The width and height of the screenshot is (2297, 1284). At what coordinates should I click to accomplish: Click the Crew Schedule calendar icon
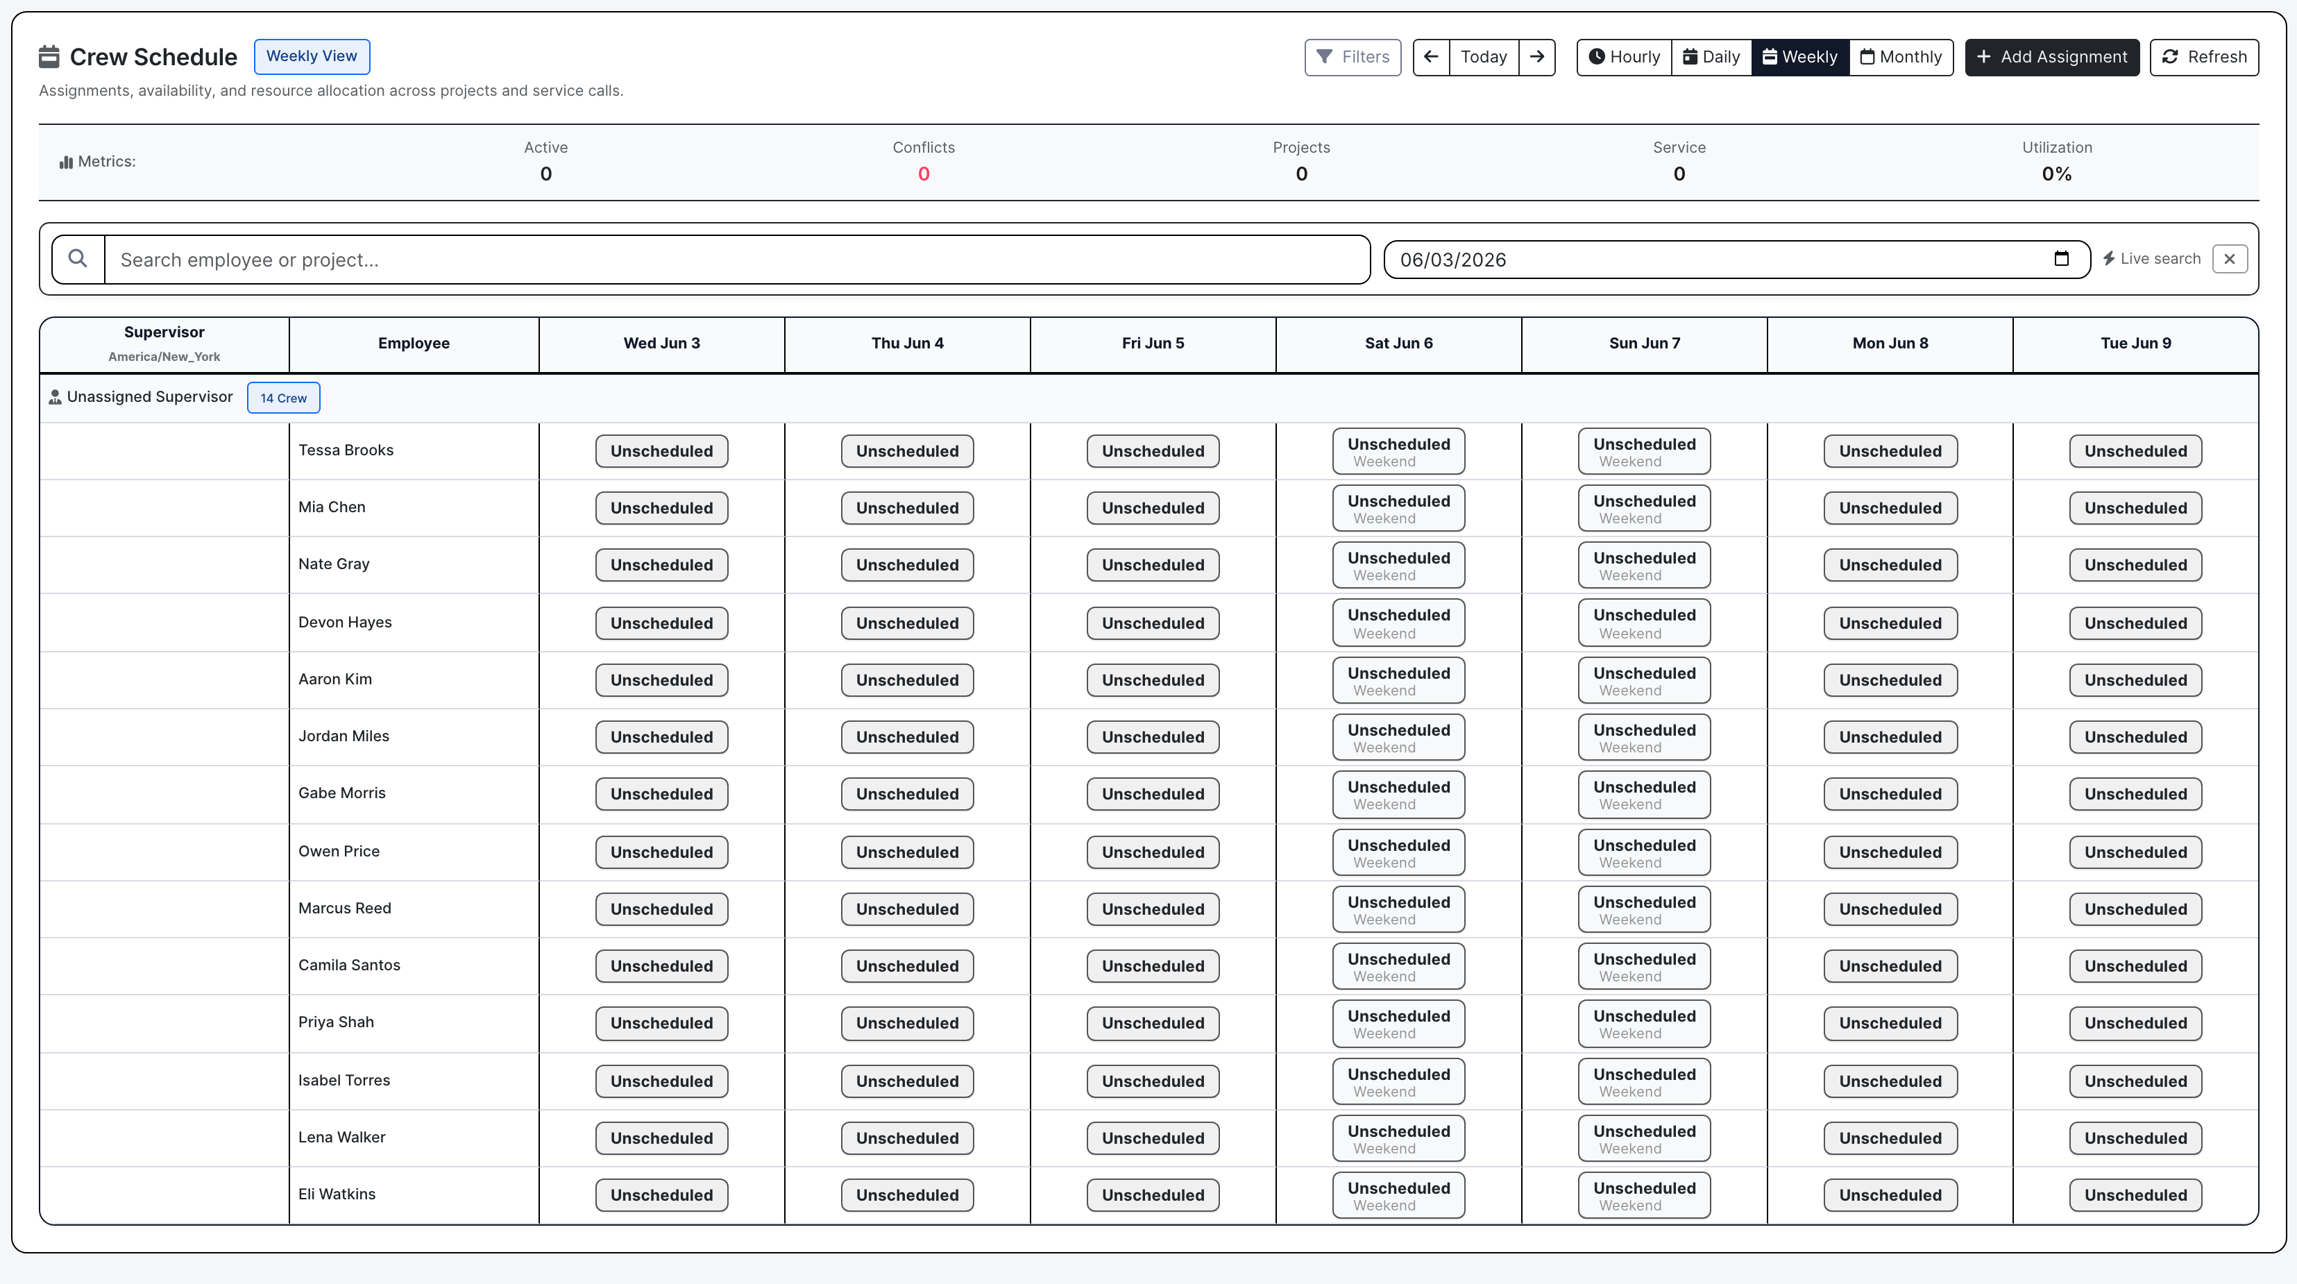click(x=49, y=57)
